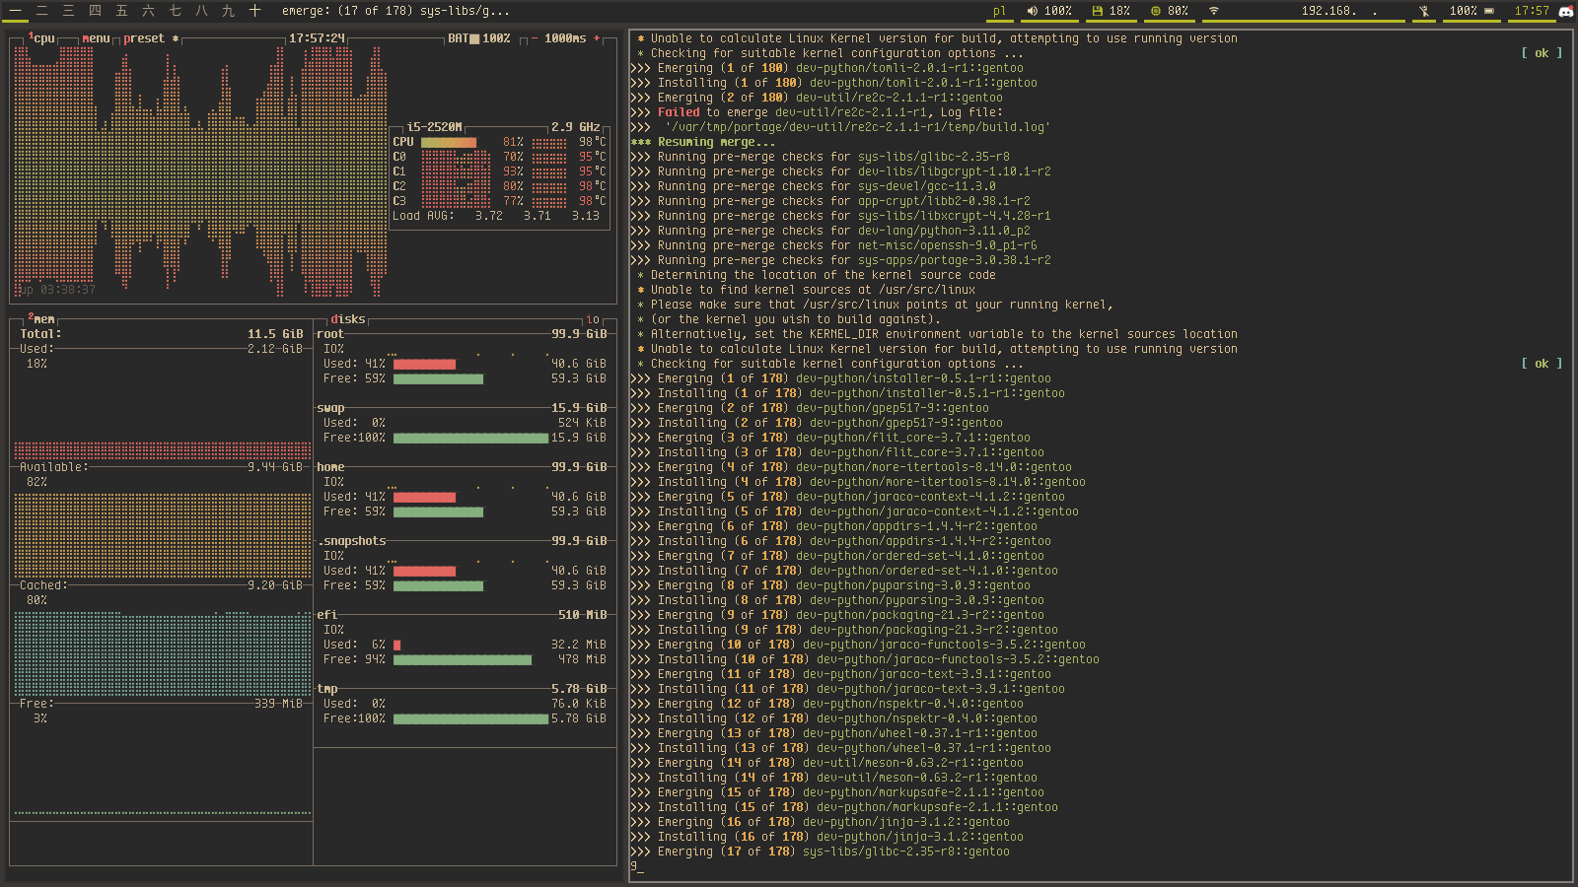Open the Discord tray icon

pyautogui.click(x=1565, y=11)
